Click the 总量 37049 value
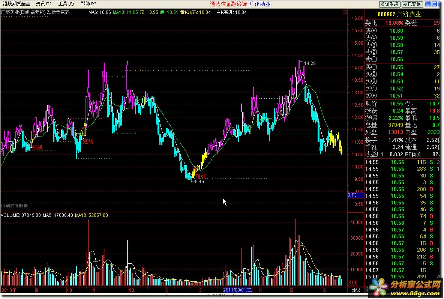The width and height of the screenshot is (444, 299). pos(395,125)
